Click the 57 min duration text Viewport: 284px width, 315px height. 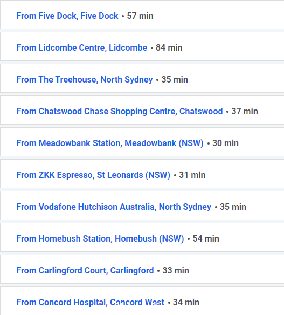[x=140, y=16]
